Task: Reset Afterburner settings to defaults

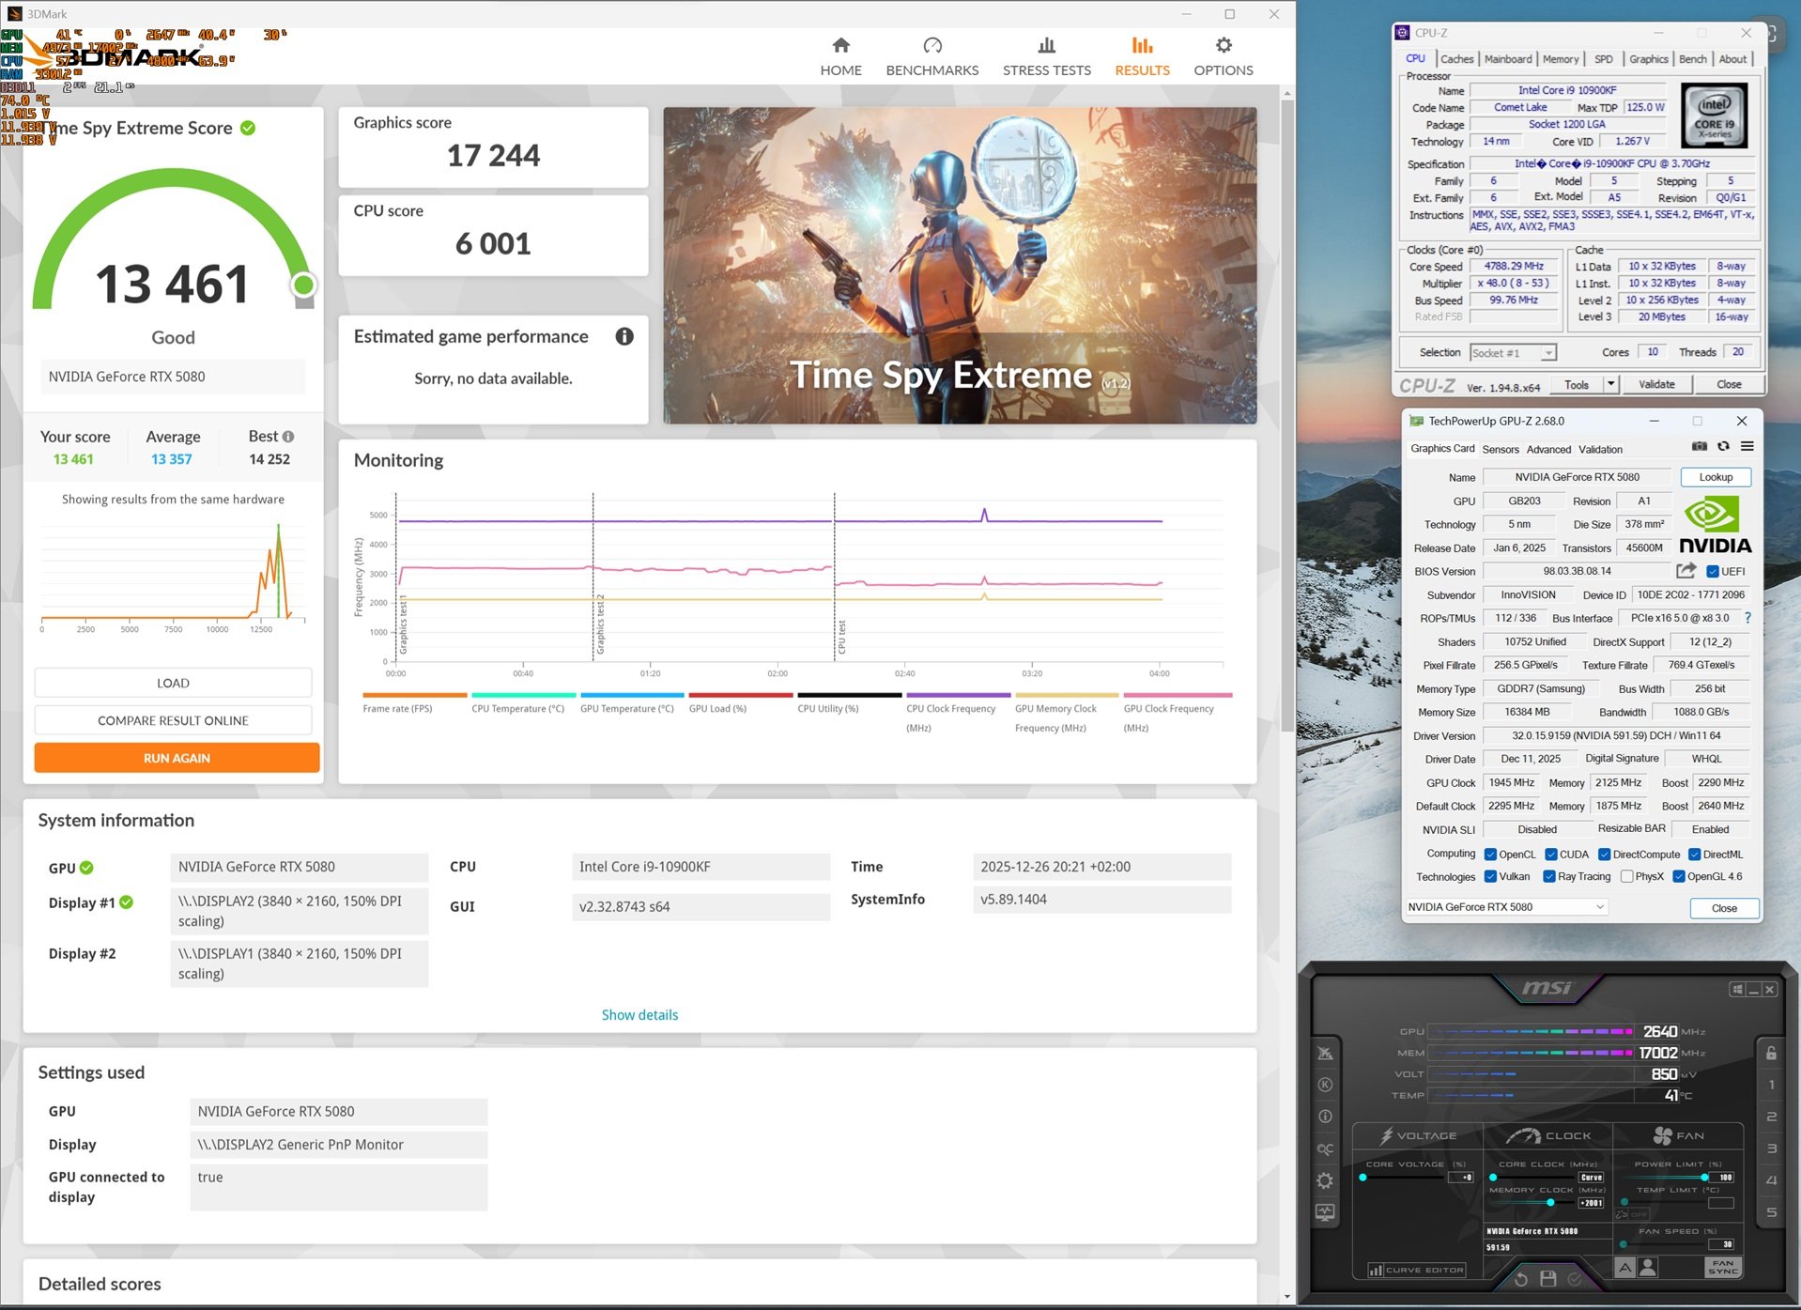Action: (1521, 1278)
